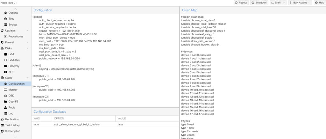This screenshot has height=139, width=326.
Task: Open the Time clock icon entry
Action: coord(6,19)
